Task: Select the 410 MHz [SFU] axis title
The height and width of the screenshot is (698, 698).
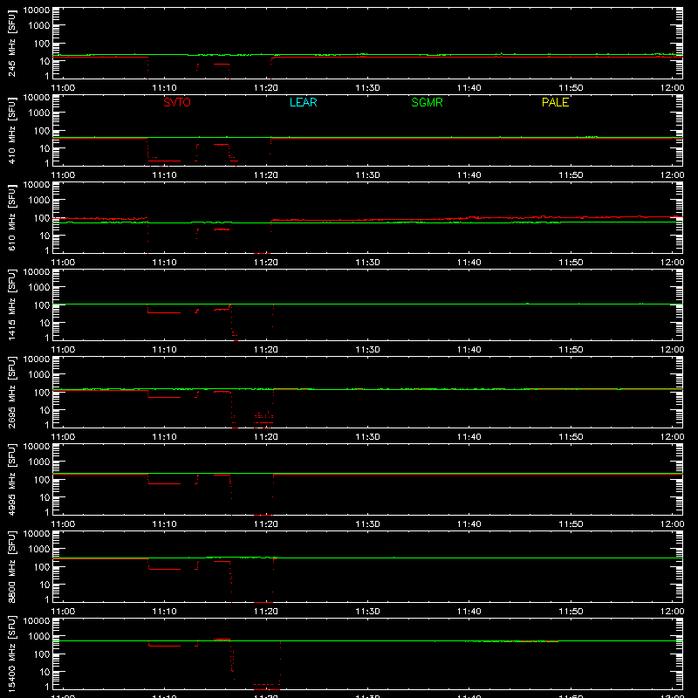Action: point(12,131)
